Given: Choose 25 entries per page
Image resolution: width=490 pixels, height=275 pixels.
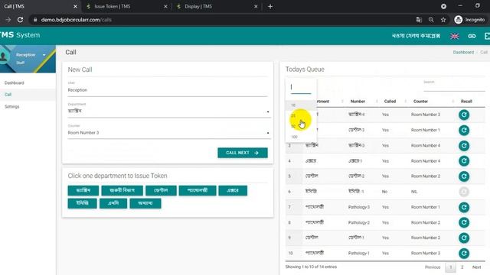Looking at the screenshot, I should point(301,115).
